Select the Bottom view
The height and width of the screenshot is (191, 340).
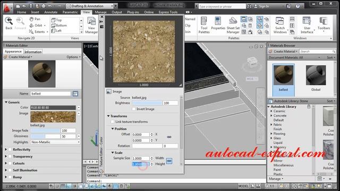coord(59,25)
